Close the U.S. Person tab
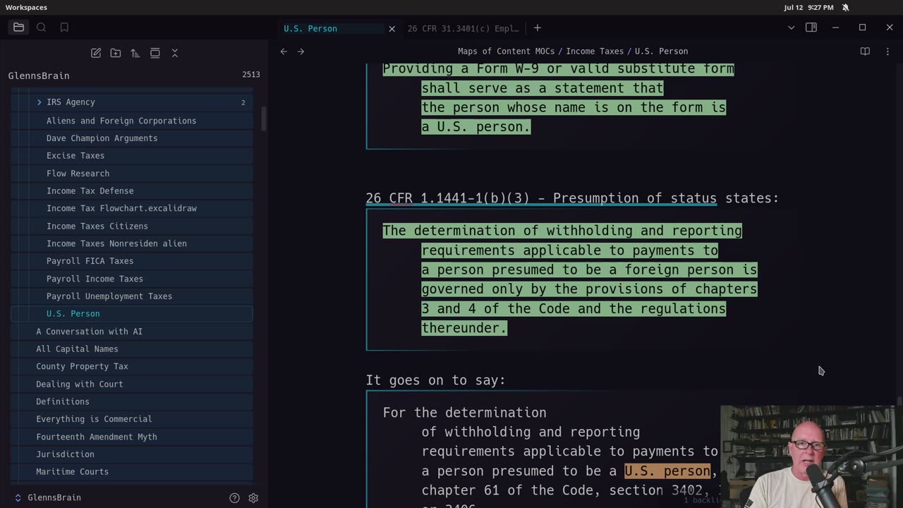 [x=392, y=28]
